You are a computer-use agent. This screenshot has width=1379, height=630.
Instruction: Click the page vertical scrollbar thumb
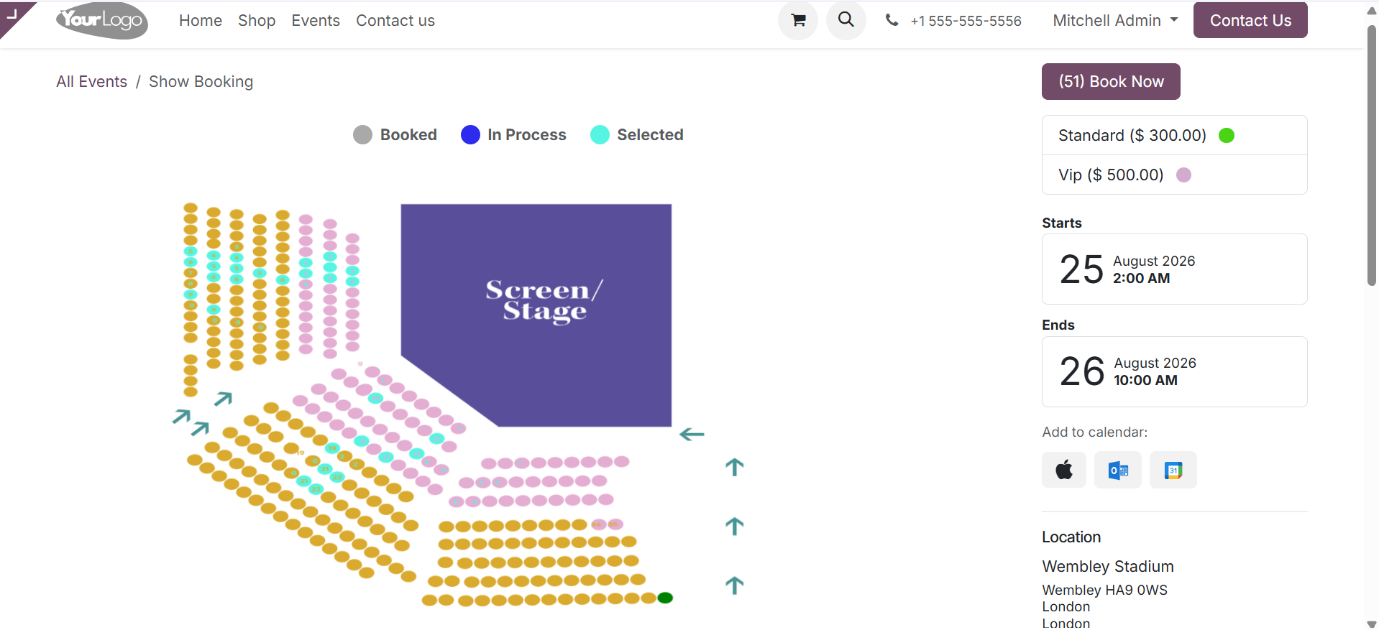point(1371,154)
